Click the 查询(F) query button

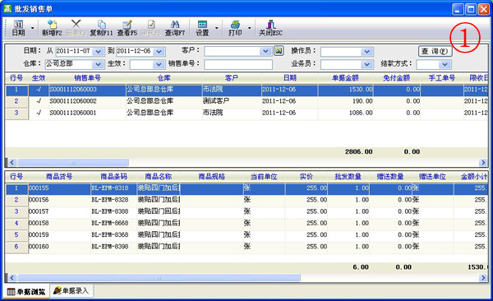[435, 51]
